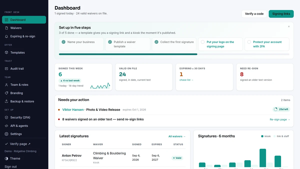The width and height of the screenshot is (300, 169).
Task: Dismiss the Set up in five steps panel
Action: pyautogui.click(x=289, y=27)
